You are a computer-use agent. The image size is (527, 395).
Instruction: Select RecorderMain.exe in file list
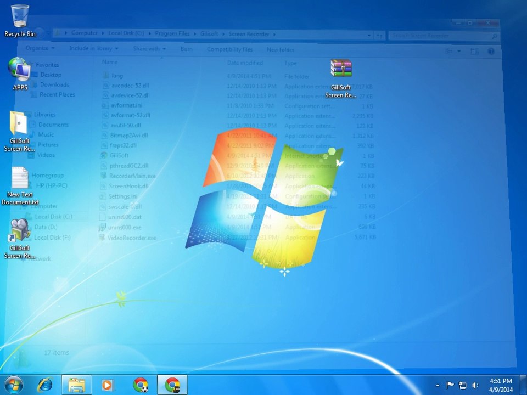coord(132,176)
